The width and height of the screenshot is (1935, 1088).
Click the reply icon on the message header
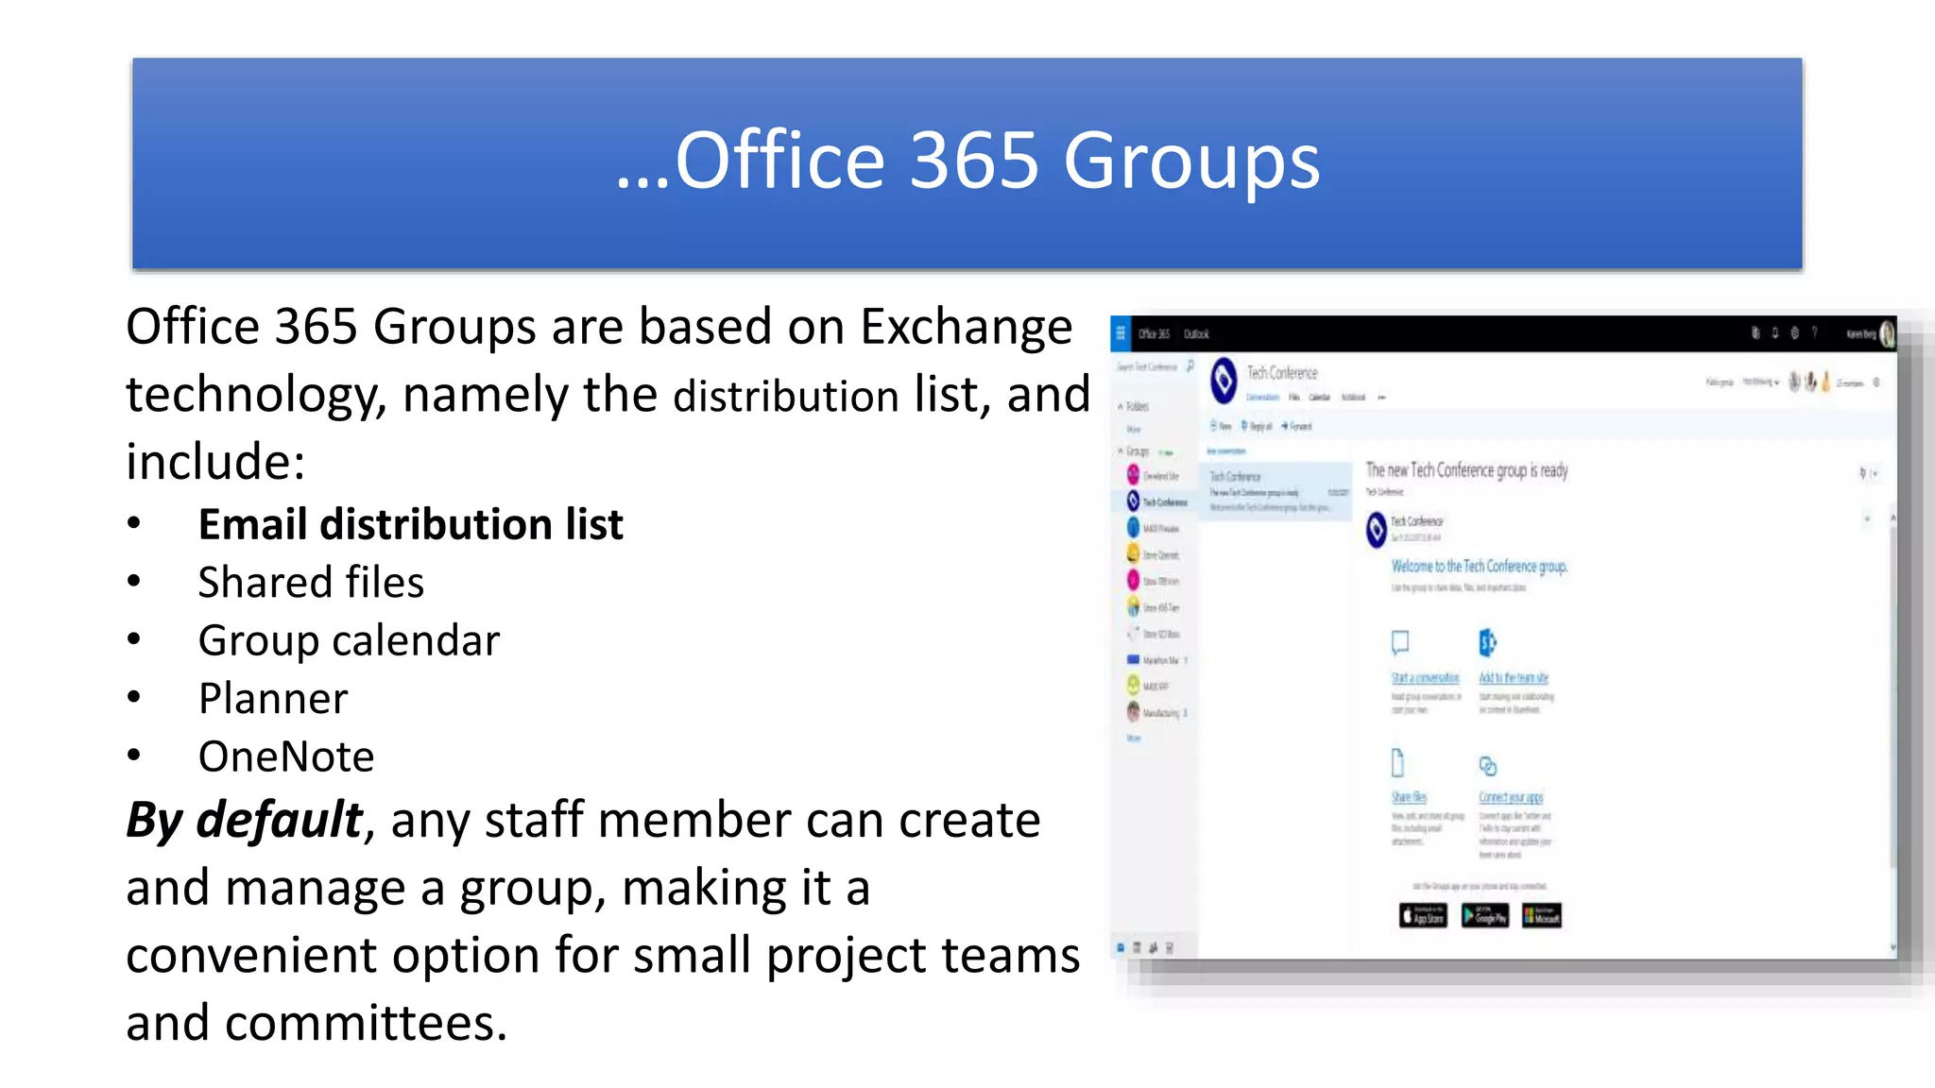point(1862,473)
